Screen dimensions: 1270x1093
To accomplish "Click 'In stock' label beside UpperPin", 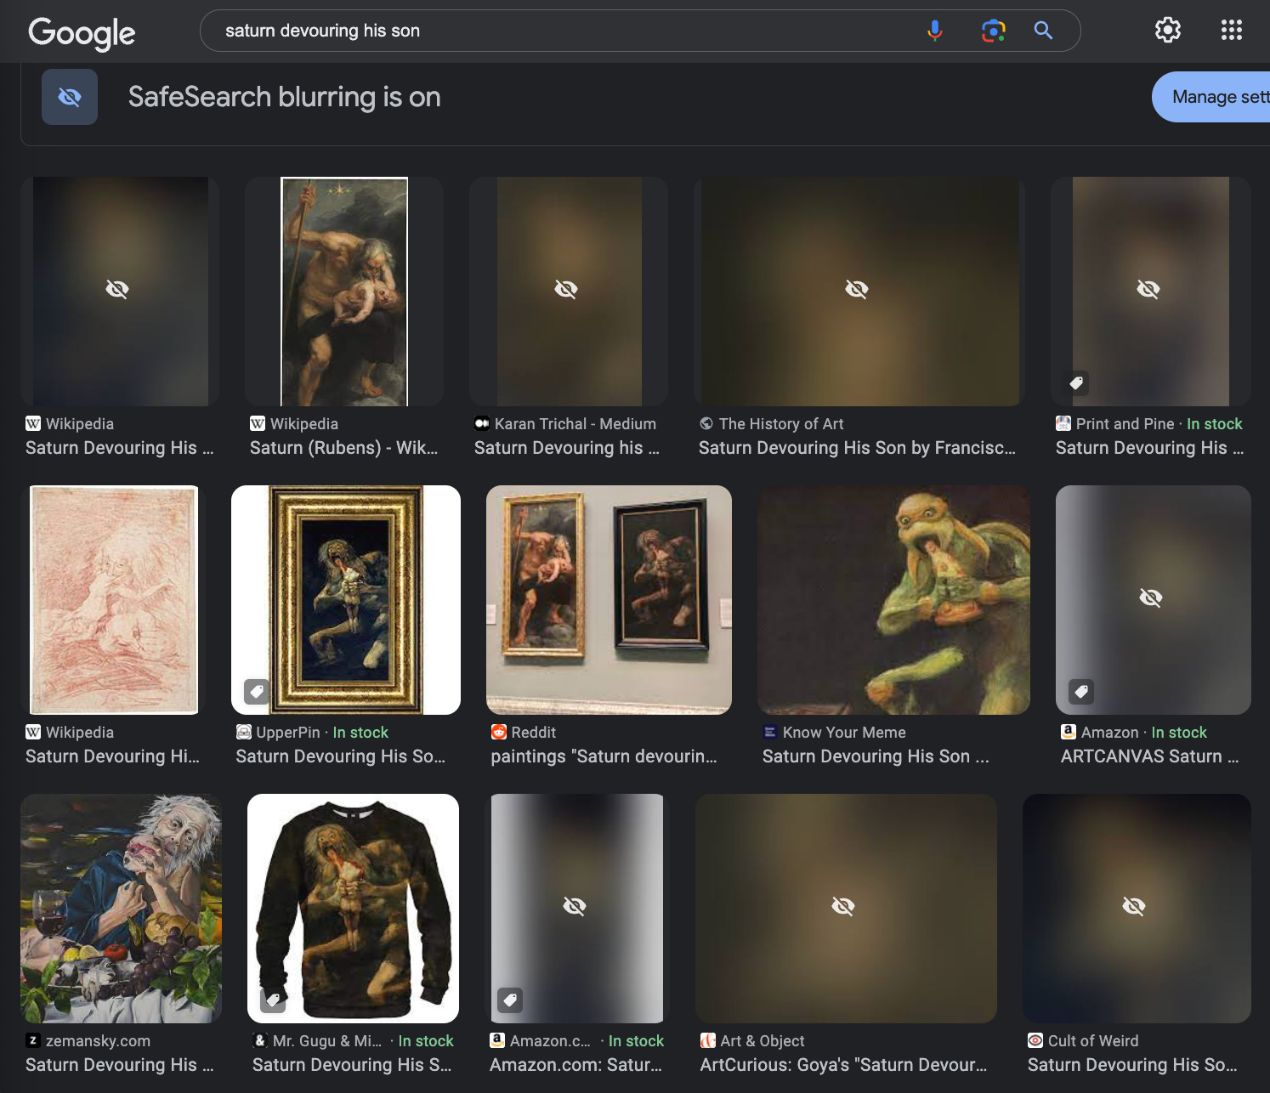I will (x=360, y=732).
